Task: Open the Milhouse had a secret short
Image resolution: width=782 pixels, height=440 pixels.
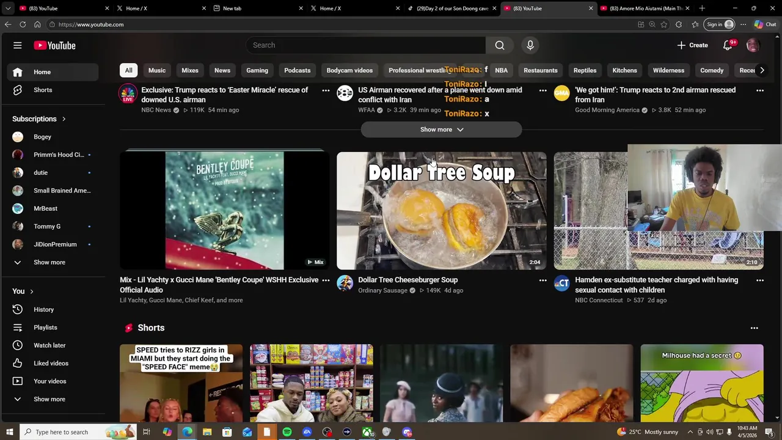Action: point(702,383)
